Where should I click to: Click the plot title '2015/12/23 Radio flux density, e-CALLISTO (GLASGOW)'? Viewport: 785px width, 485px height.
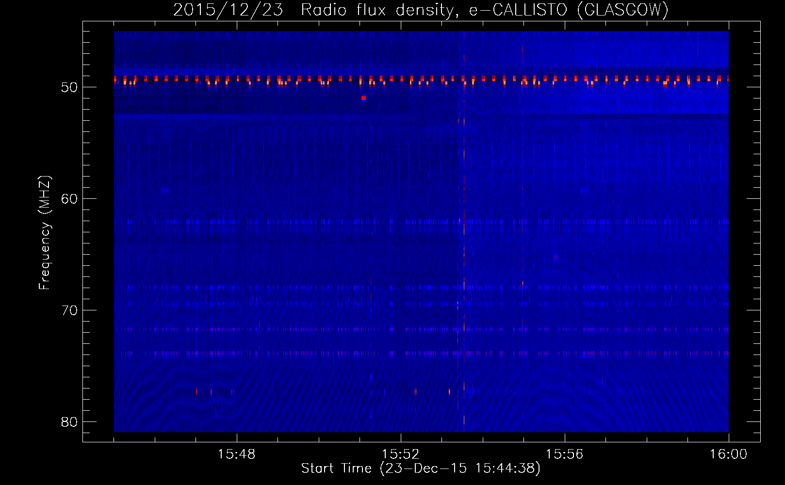click(x=421, y=10)
